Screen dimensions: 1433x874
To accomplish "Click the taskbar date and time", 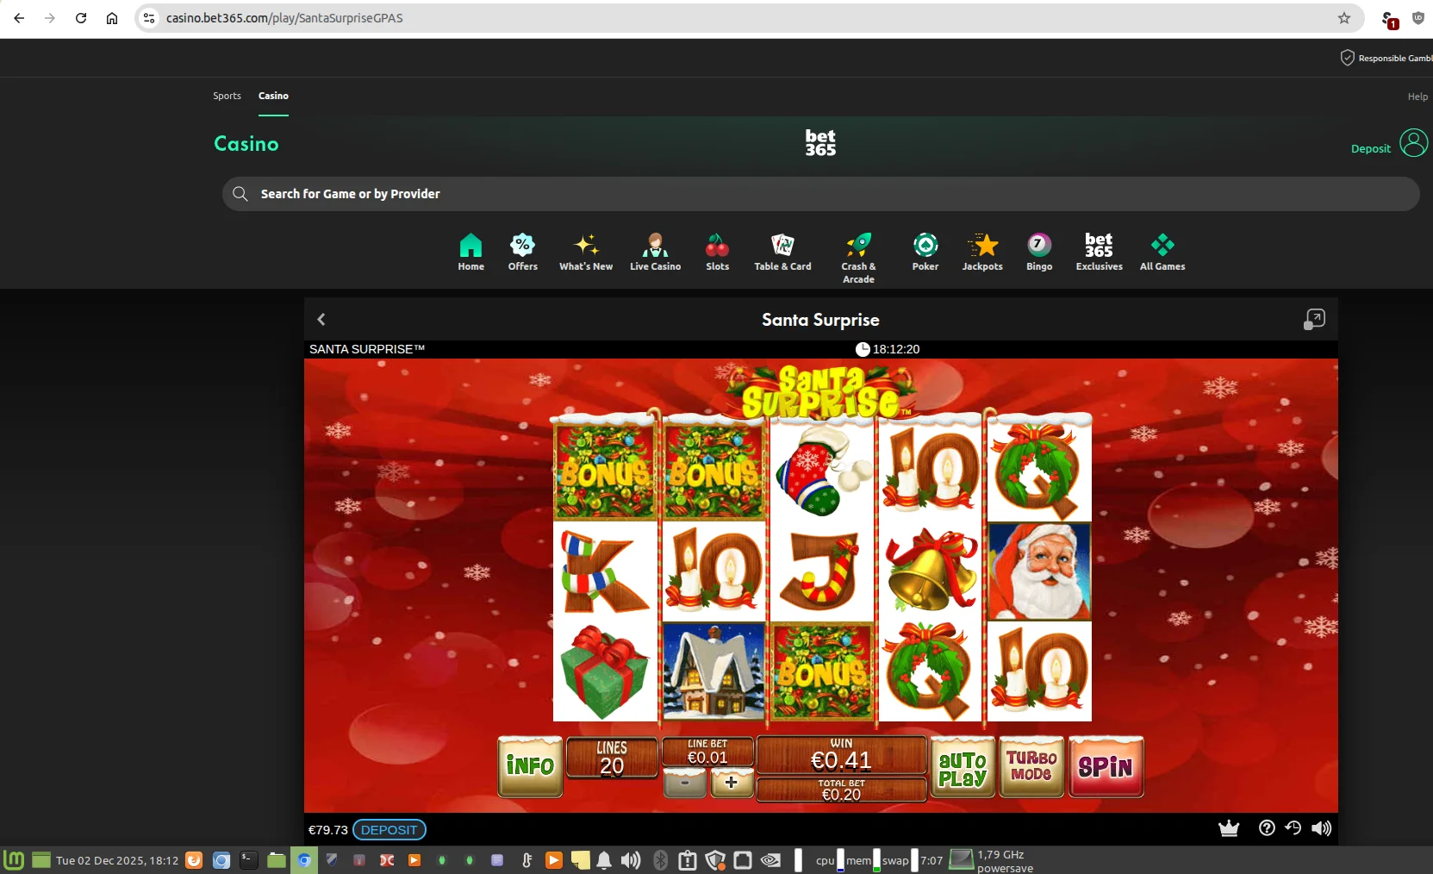I will 117,860.
